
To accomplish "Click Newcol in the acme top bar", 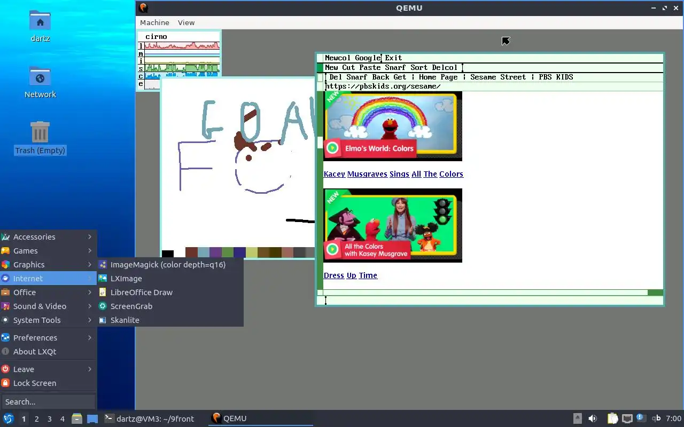I will click(x=338, y=58).
